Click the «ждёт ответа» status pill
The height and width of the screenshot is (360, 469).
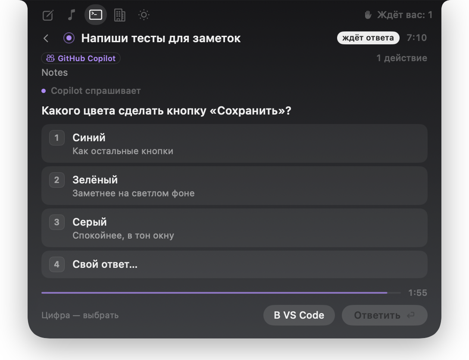tap(368, 38)
